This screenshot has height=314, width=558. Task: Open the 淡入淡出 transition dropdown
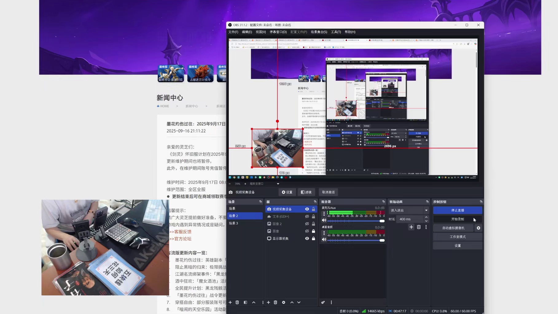tap(426, 210)
